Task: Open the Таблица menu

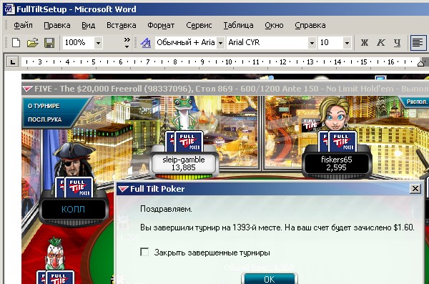Action: coord(238,25)
